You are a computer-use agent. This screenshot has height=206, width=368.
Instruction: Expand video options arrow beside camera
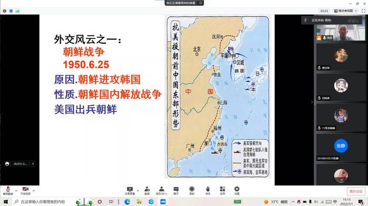coord(34,191)
